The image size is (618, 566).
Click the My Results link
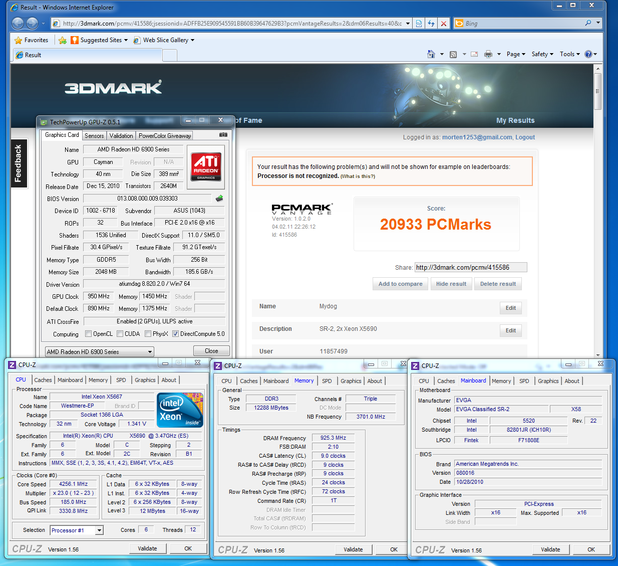click(x=515, y=120)
